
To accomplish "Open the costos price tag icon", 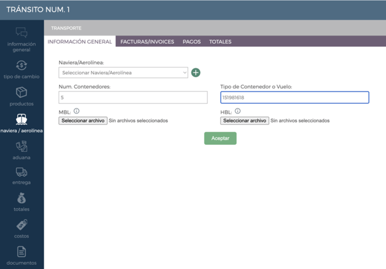I will pos(21,225).
